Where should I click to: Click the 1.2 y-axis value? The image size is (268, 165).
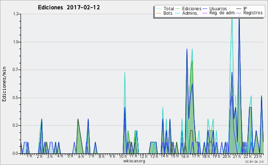point(16,14)
